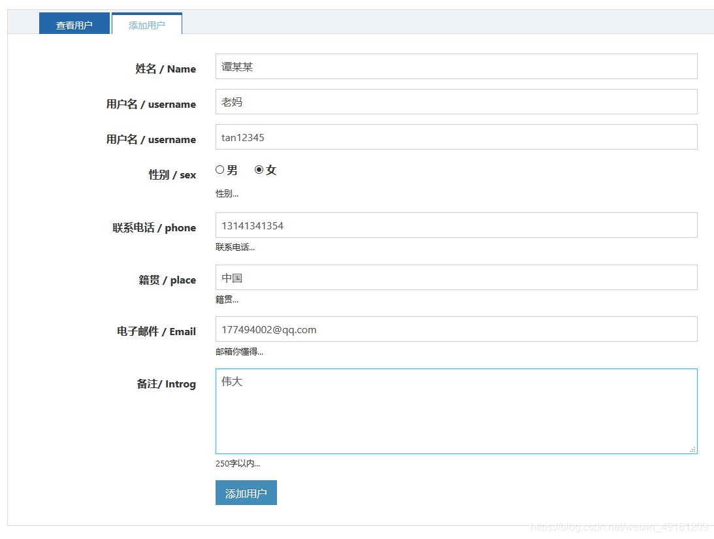Viewport: 714px width, 539px height.
Task: Click the 联系电话 / phone input field
Action: point(456,225)
